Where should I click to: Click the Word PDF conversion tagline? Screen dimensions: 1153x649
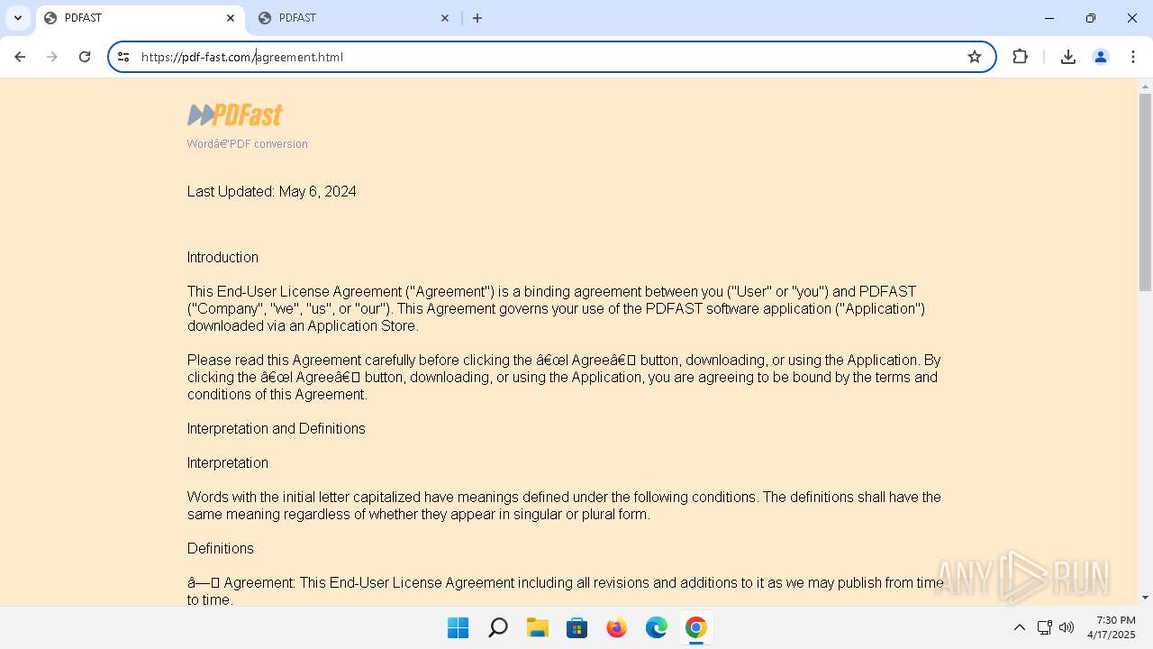tap(248, 143)
